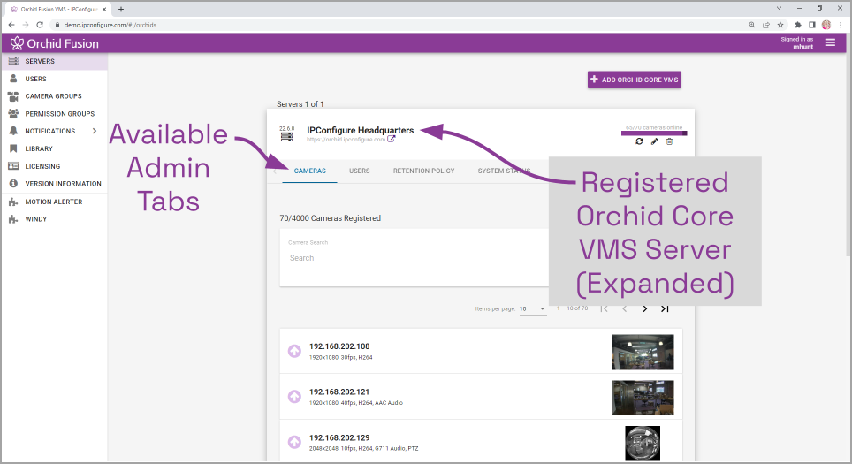Click the Windy puzzle piece icon
This screenshot has height=464, width=852.
tap(13, 219)
